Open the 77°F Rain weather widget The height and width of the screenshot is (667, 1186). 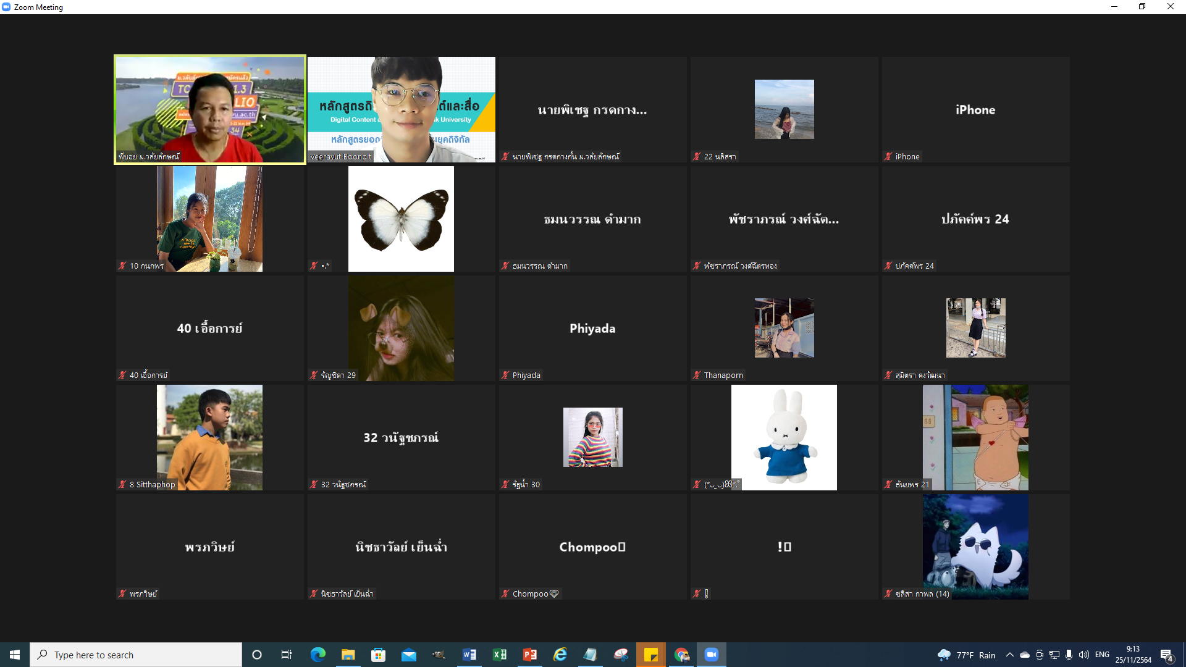(x=967, y=655)
